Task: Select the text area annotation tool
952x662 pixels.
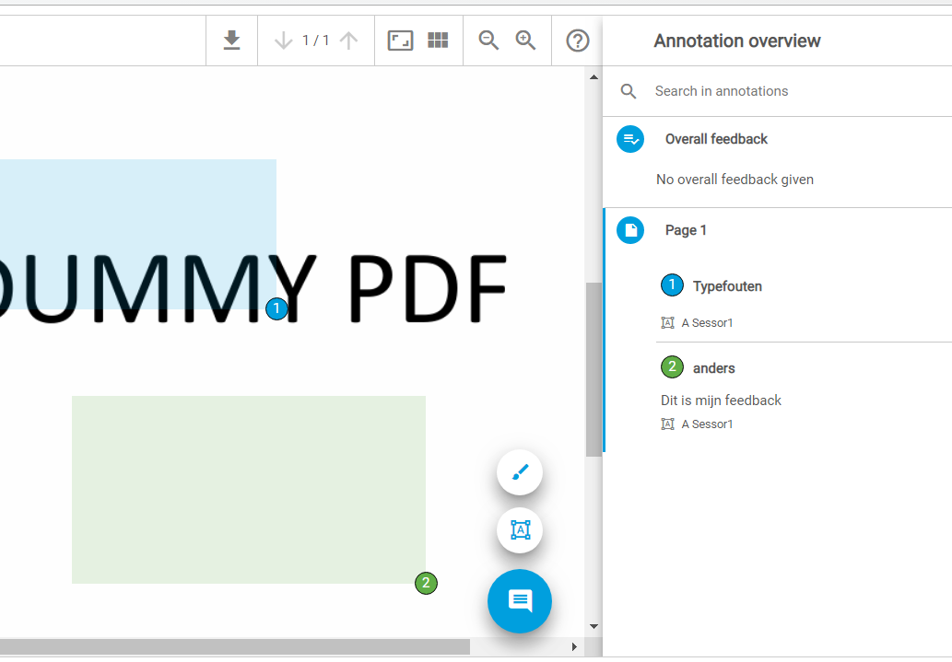Action: pyautogui.click(x=520, y=530)
